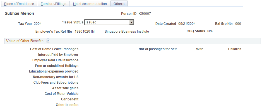Click the Person ID value KS0007
The width and height of the screenshot is (262, 111).
click(x=145, y=14)
